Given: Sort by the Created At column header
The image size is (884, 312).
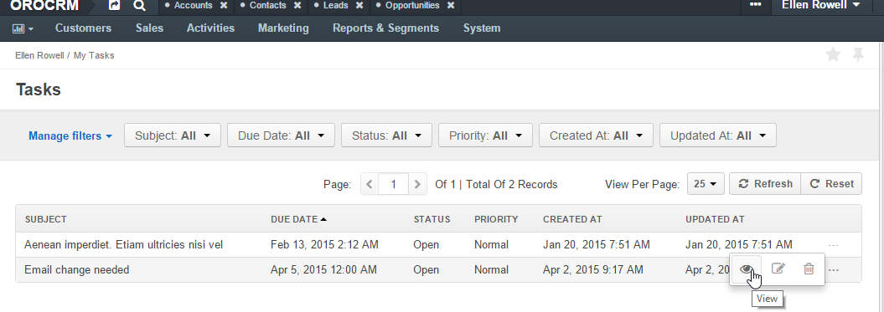Looking at the screenshot, I should click(573, 219).
